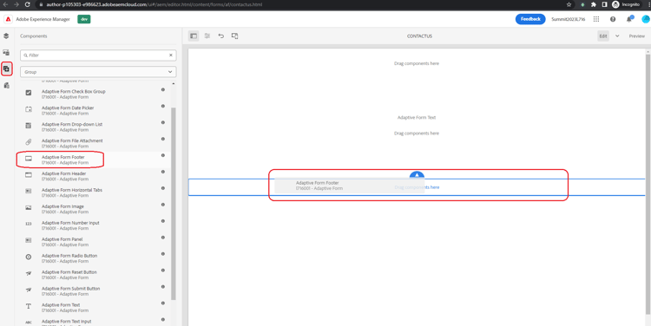
Task: Expand the mode chevron next to Edit
Action: tap(617, 36)
